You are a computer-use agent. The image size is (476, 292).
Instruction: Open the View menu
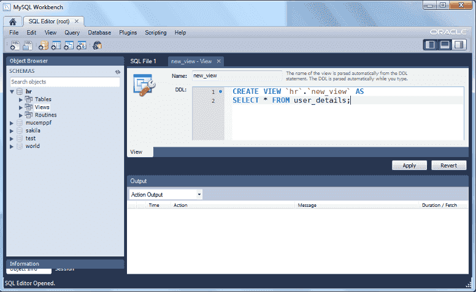point(50,33)
